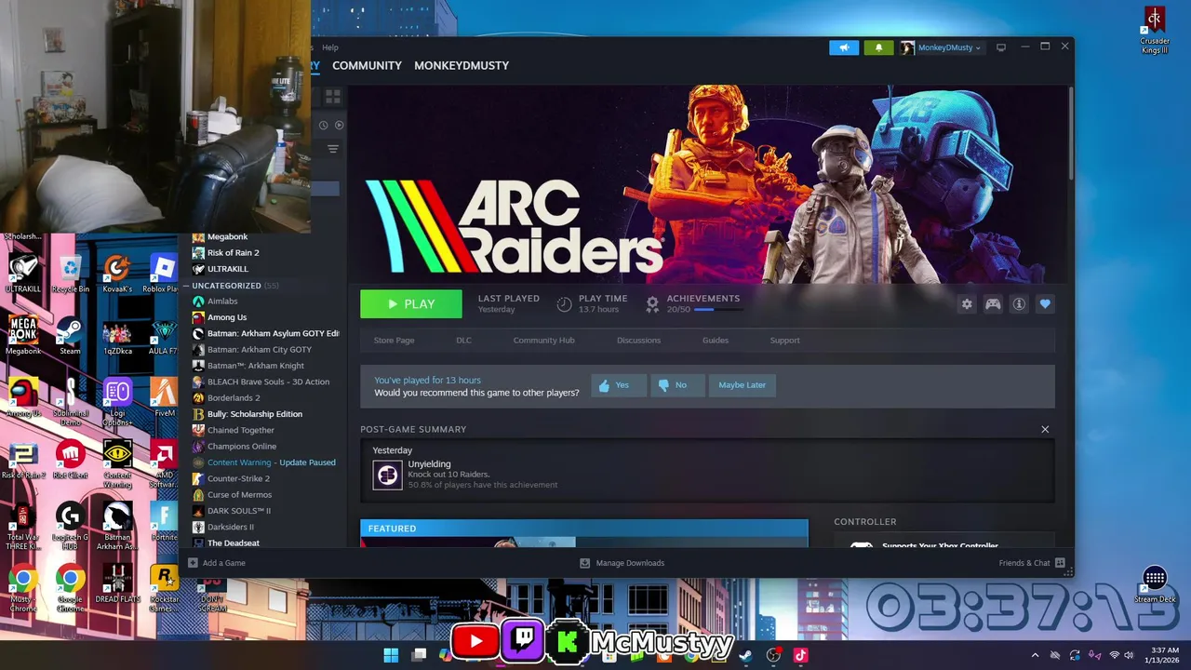Open library filter options icon
The image size is (1191, 670).
tap(332, 149)
